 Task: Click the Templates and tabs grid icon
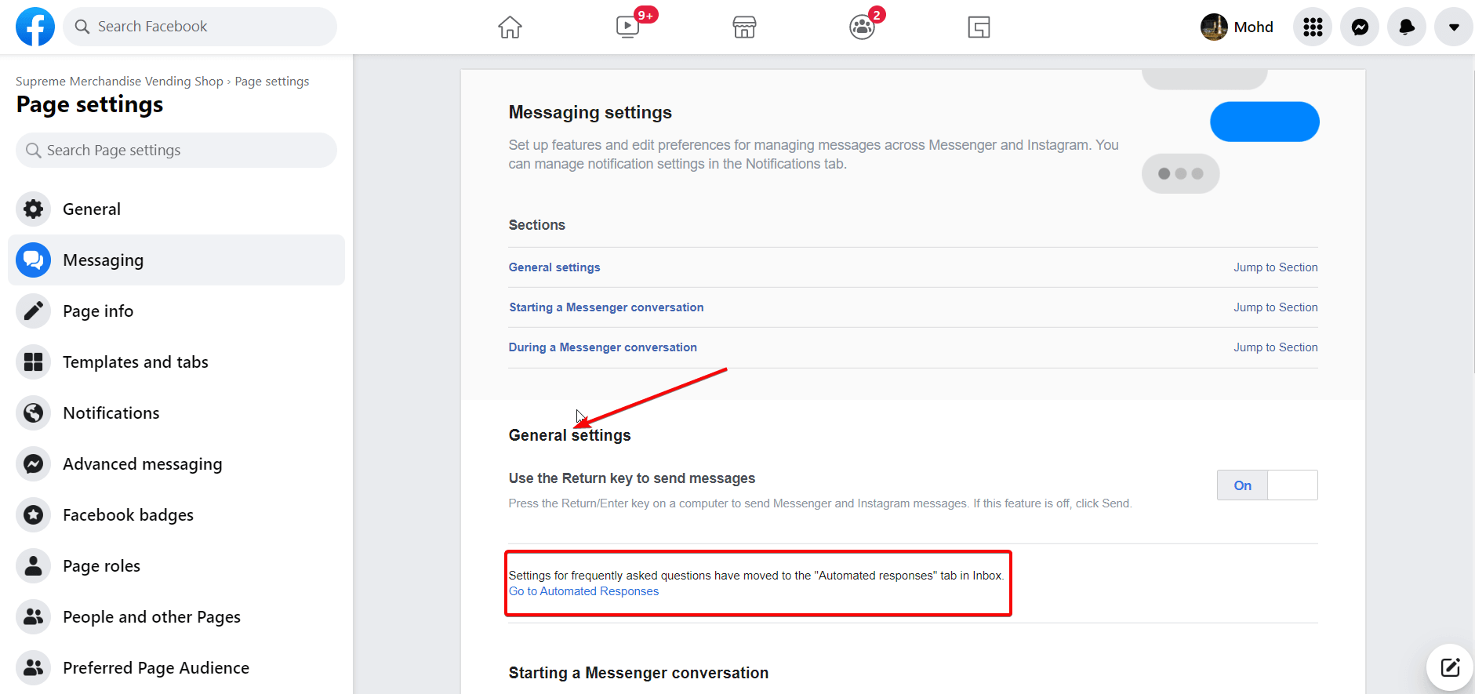(33, 362)
